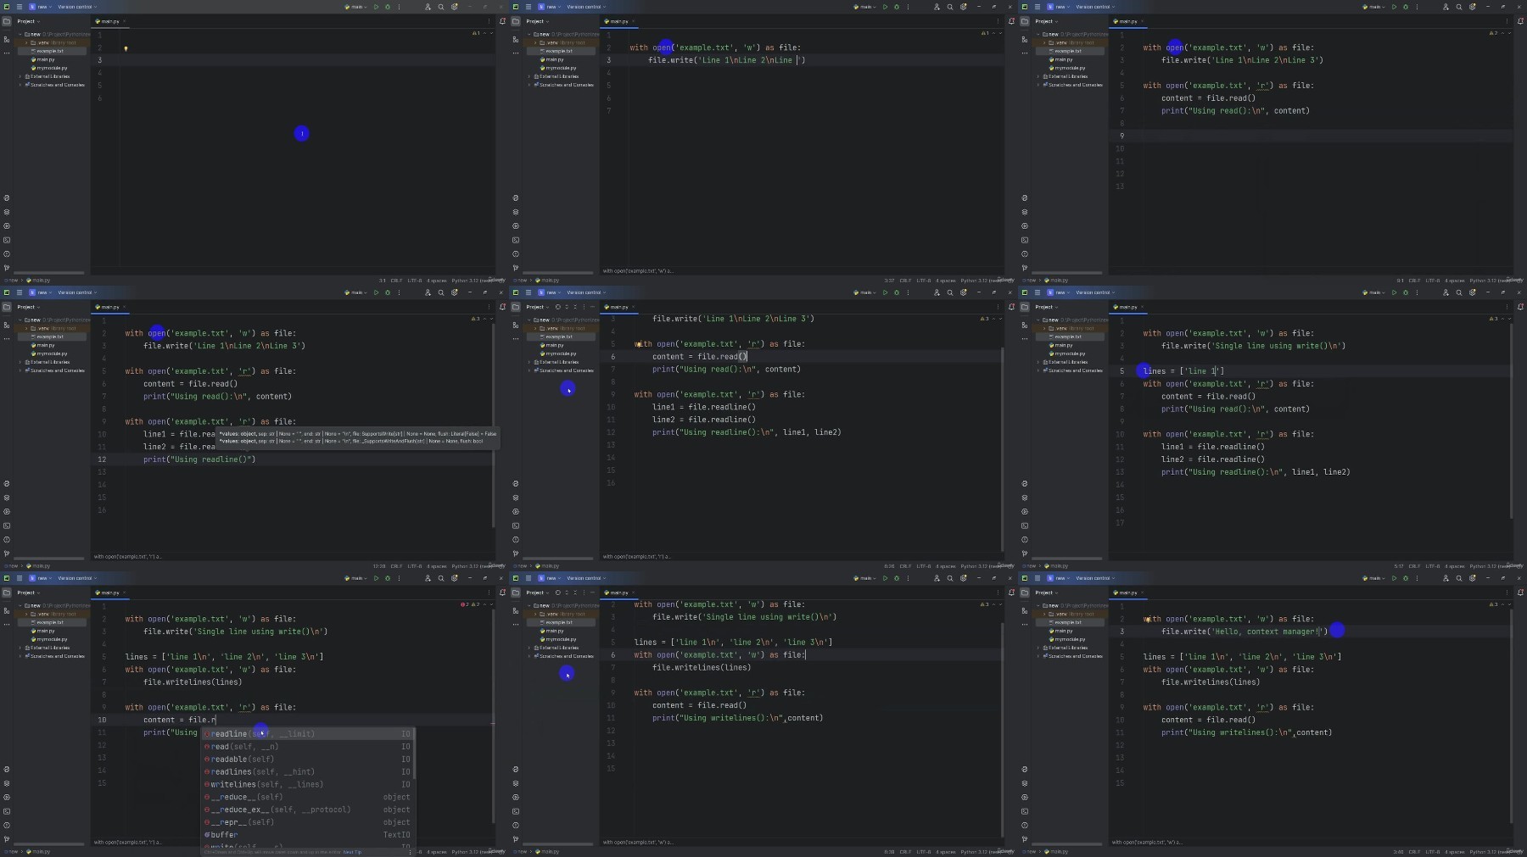1527x857 pixels.
Task: Choose readline(self, __limit) from the completion popup
Action: point(308,734)
